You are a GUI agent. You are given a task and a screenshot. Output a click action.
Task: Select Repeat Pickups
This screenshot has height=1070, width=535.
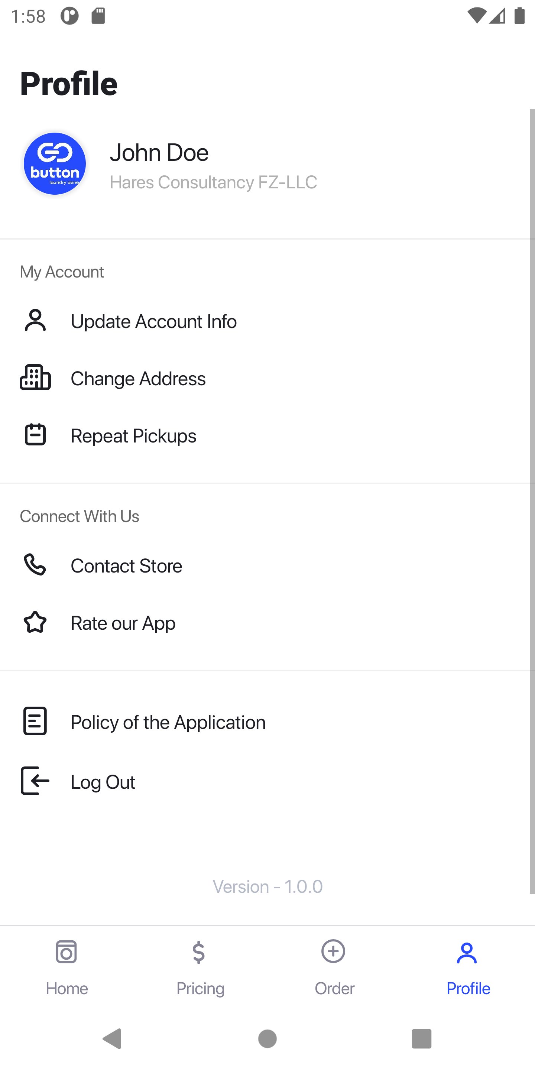[x=133, y=436]
